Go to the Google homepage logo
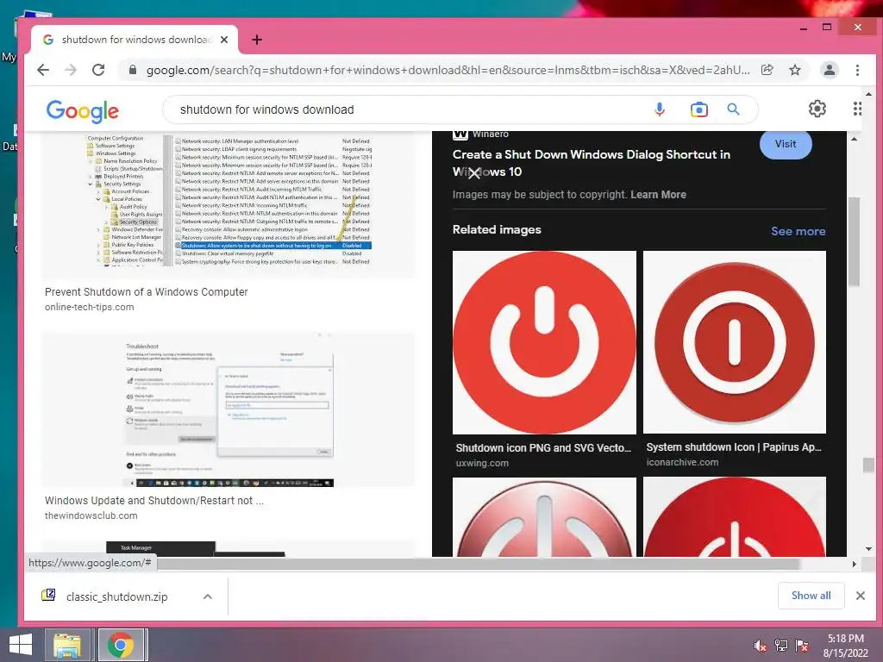This screenshot has height=662, width=883. tap(82, 111)
